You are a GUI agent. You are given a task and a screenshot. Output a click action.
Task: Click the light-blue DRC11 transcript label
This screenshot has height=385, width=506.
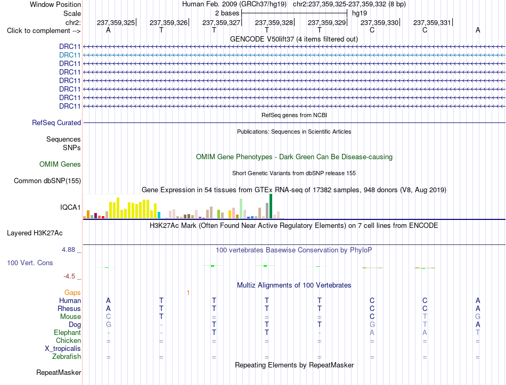point(70,55)
